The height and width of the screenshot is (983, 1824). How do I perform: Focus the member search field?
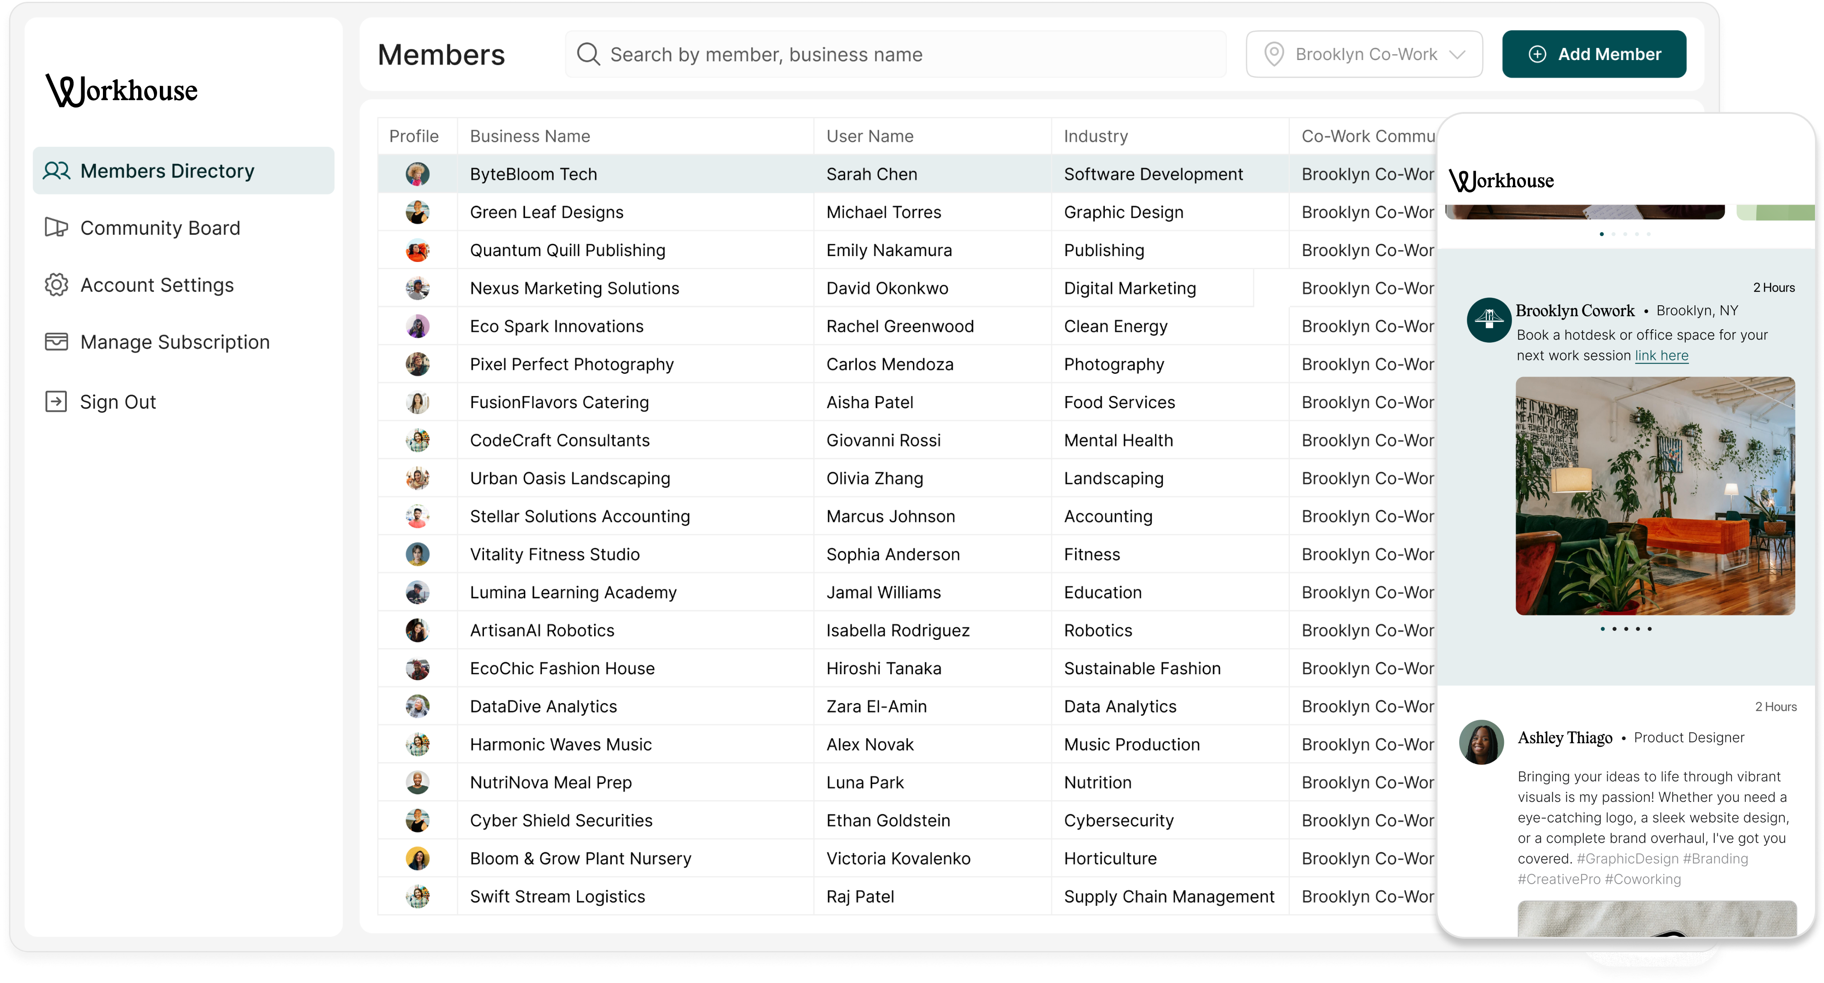click(x=896, y=54)
